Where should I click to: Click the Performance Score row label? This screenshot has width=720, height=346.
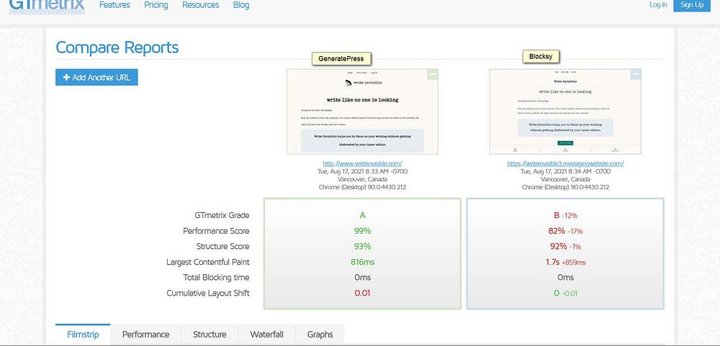[x=216, y=231]
